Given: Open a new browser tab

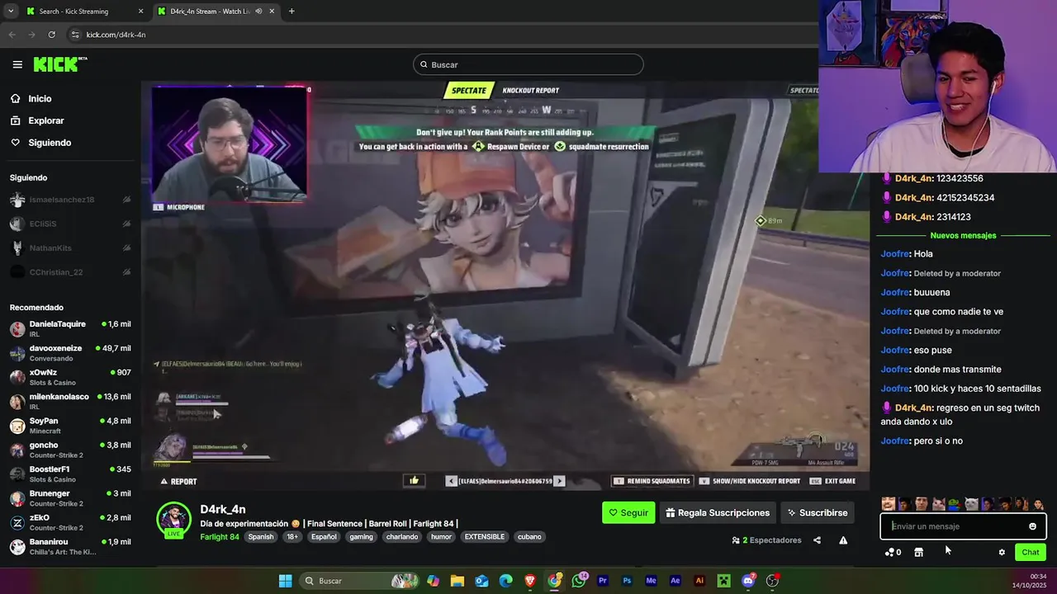Looking at the screenshot, I should click(x=292, y=12).
